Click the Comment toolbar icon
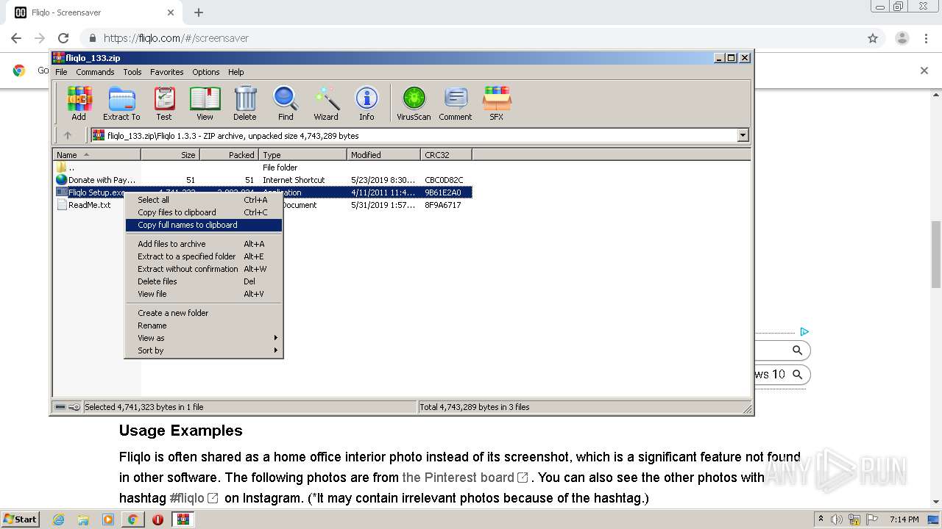 [x=456, y=103]
